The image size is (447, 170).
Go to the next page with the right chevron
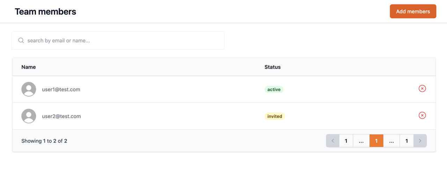(x=420, y=141)
